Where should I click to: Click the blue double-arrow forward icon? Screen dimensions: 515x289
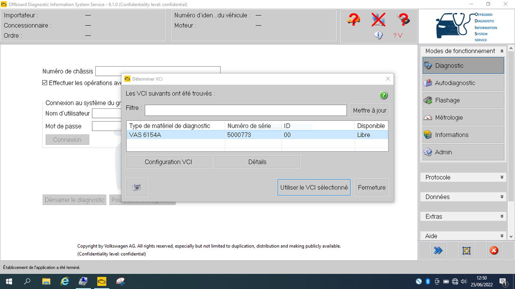438,251
